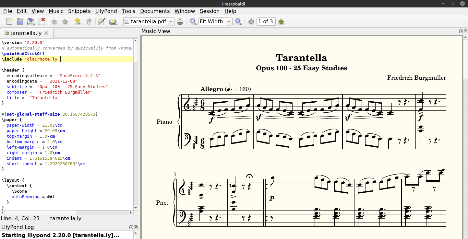
Task: Zoom in on the music view
Action: (193, 21)
